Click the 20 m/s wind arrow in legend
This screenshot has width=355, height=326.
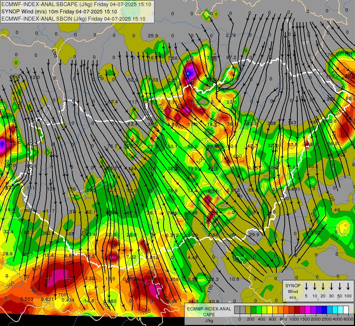(x=323, y=286)
